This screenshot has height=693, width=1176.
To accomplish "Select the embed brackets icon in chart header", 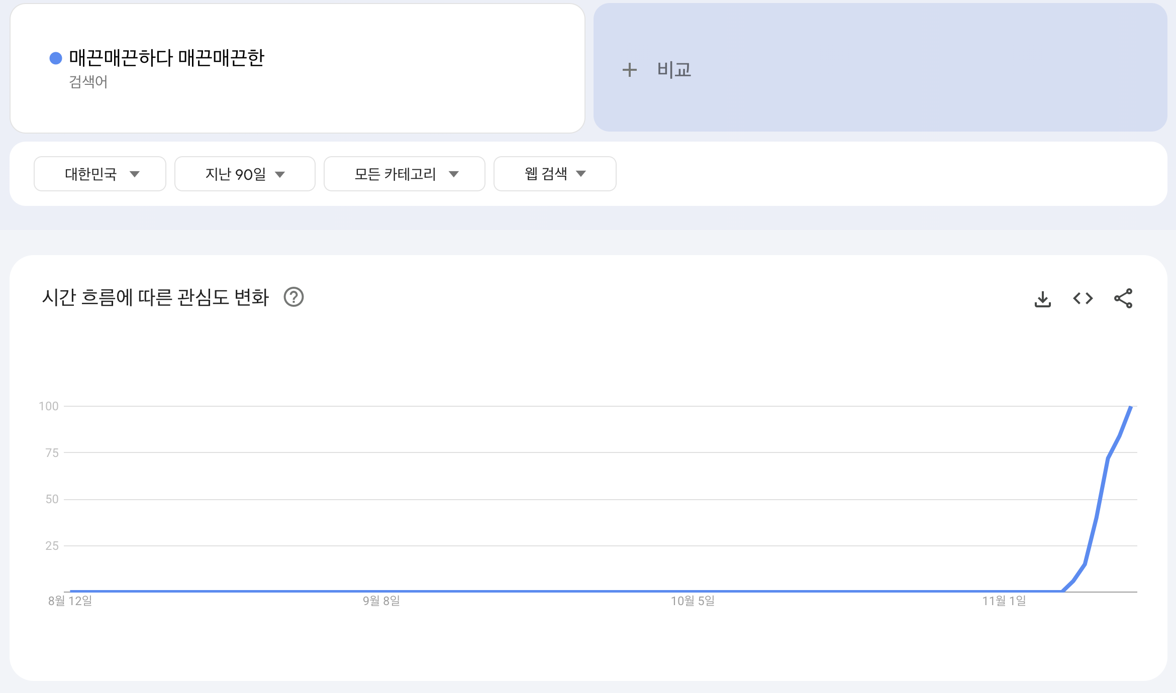I will 1083,298.
